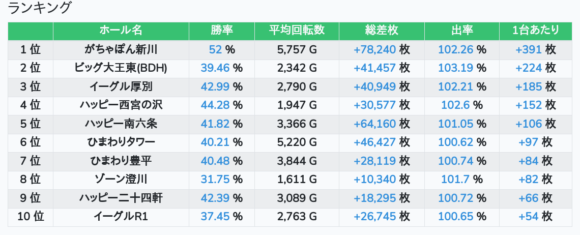
Task: Open the 31.75 win rate for ゾーン澄川
Action: (x=215, y=179)
